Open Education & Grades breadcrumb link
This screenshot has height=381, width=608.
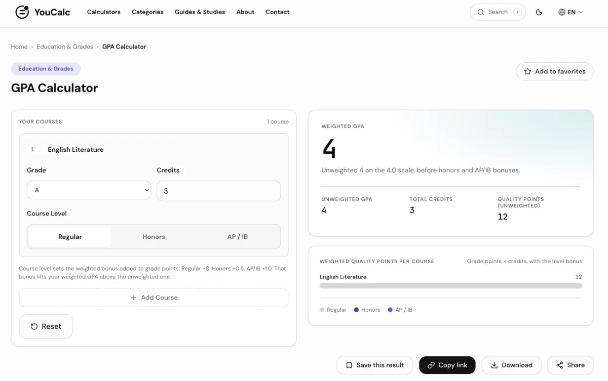pyautogui.click(x=65, y=47)
